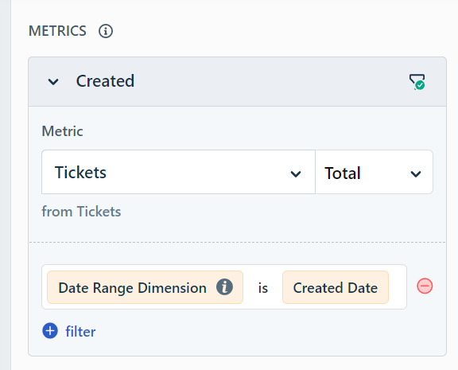Open the Total aggregation dropdown

(374, 172)
